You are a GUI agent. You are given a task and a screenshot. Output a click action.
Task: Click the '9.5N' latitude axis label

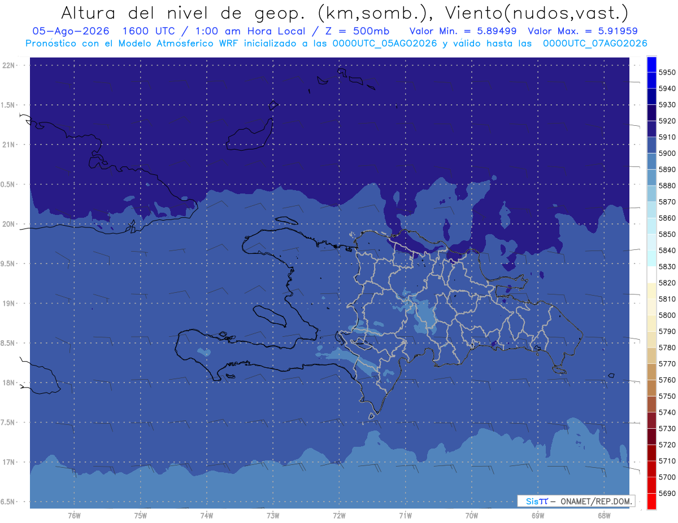coord(8,263)
